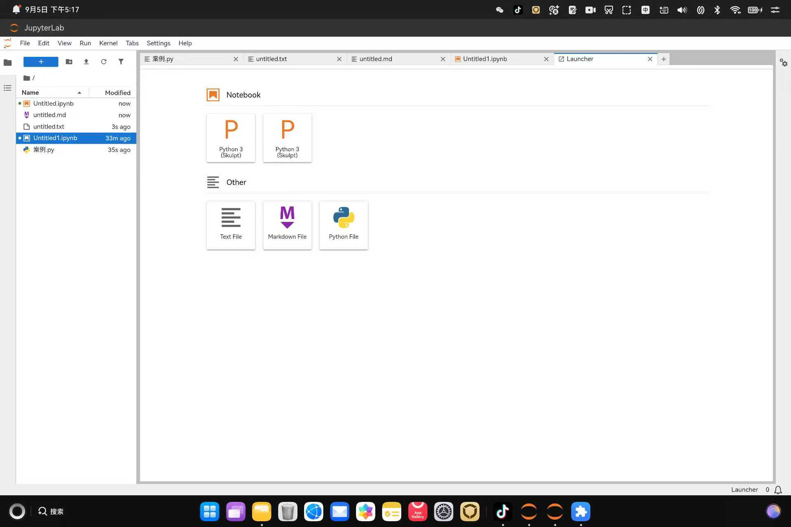Select 案例.py in file browser
Image resolution: width=791 pixels, height=527 pixels.
click(76, 150)
